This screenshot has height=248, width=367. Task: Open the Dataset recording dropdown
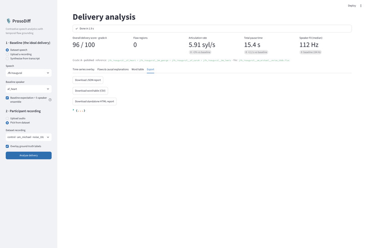pos(29,137)
